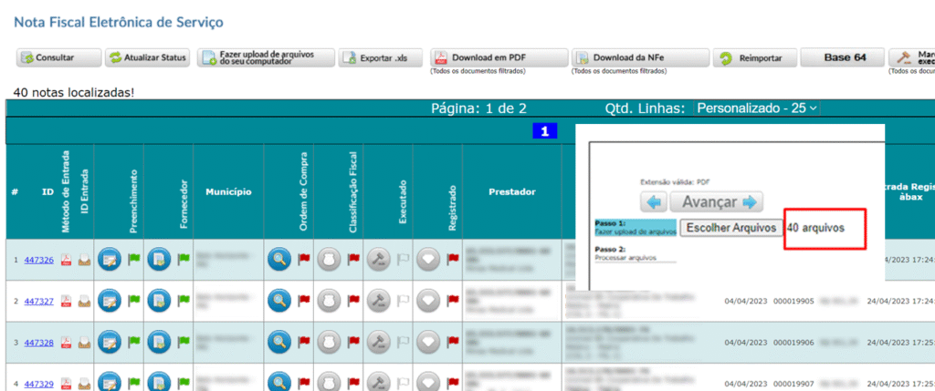The width and height of the screenshot is (935, 391).
Task: Click the green Preenchimento flag in row 1
Action: [x=134, y=261]
